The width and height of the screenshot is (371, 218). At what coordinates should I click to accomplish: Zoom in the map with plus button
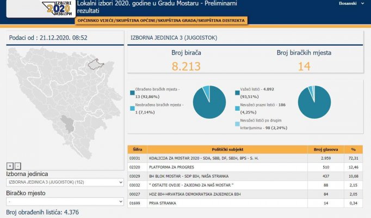tap(10, 165)
